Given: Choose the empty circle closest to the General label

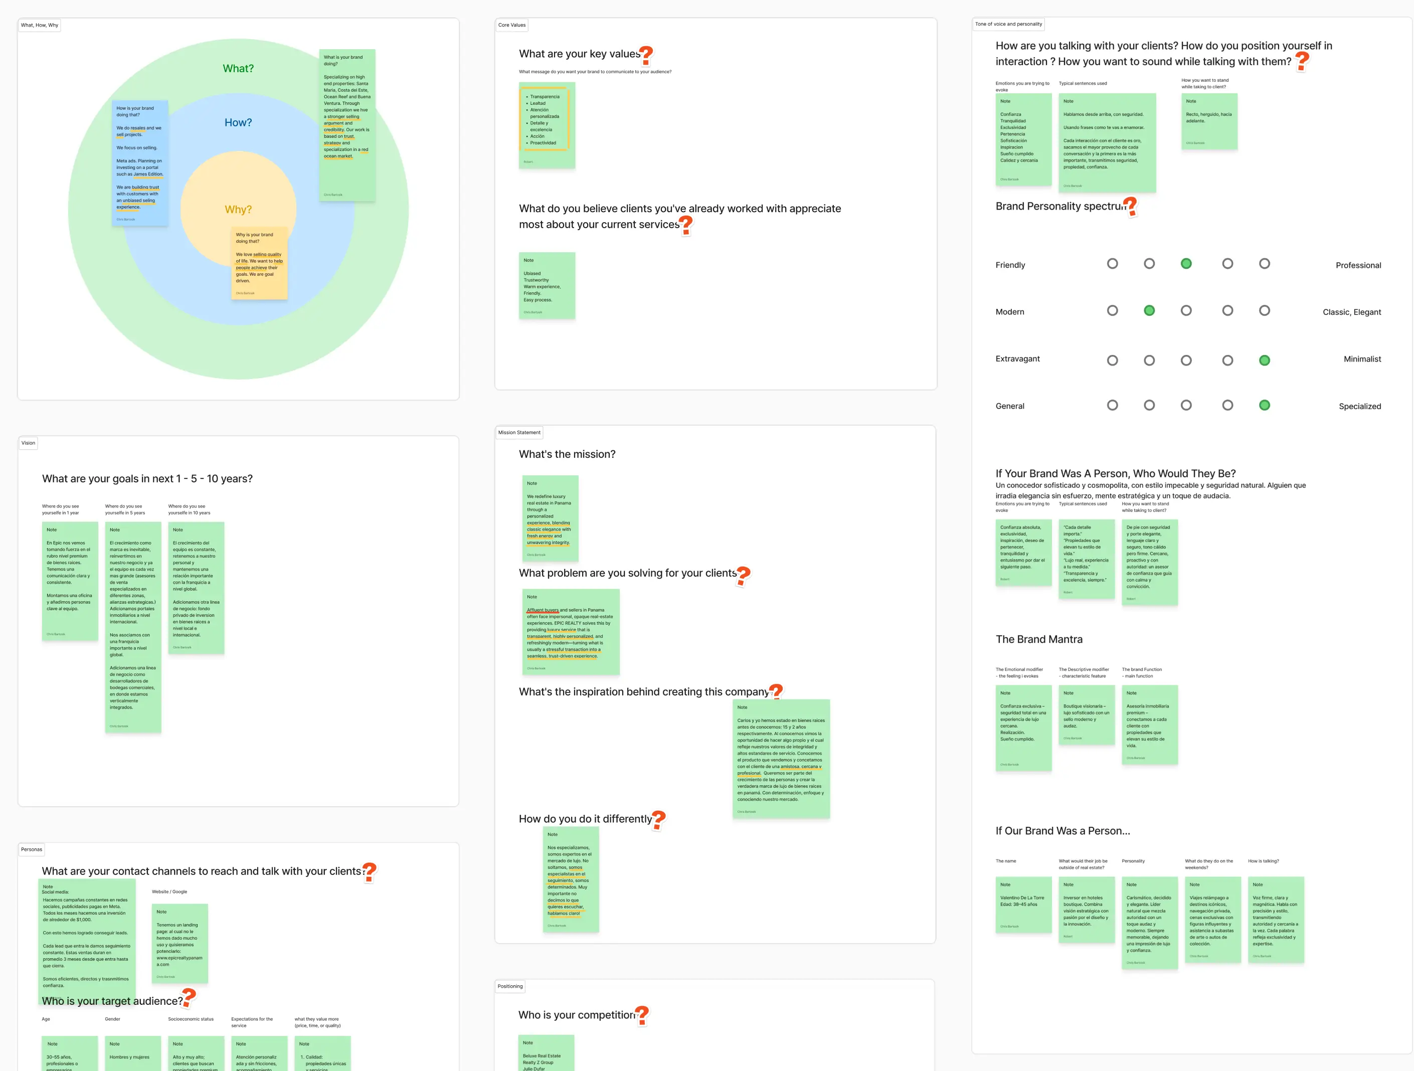Looking at the screenshot, I should point(1112,405).
